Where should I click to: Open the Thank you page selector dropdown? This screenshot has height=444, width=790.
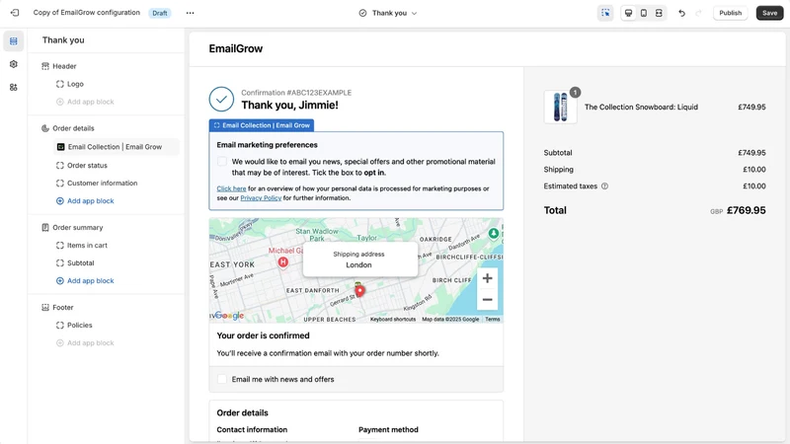tap(388, 13)
